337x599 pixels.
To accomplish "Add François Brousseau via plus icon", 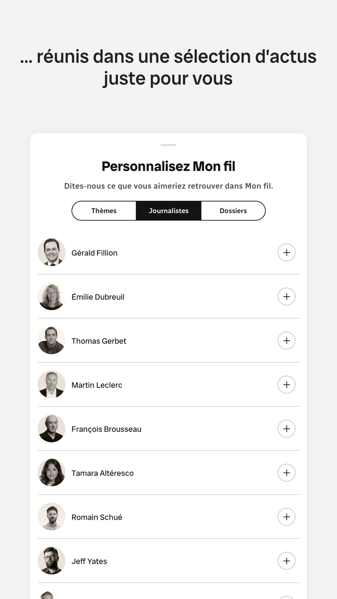I will (x=286, y=428).
